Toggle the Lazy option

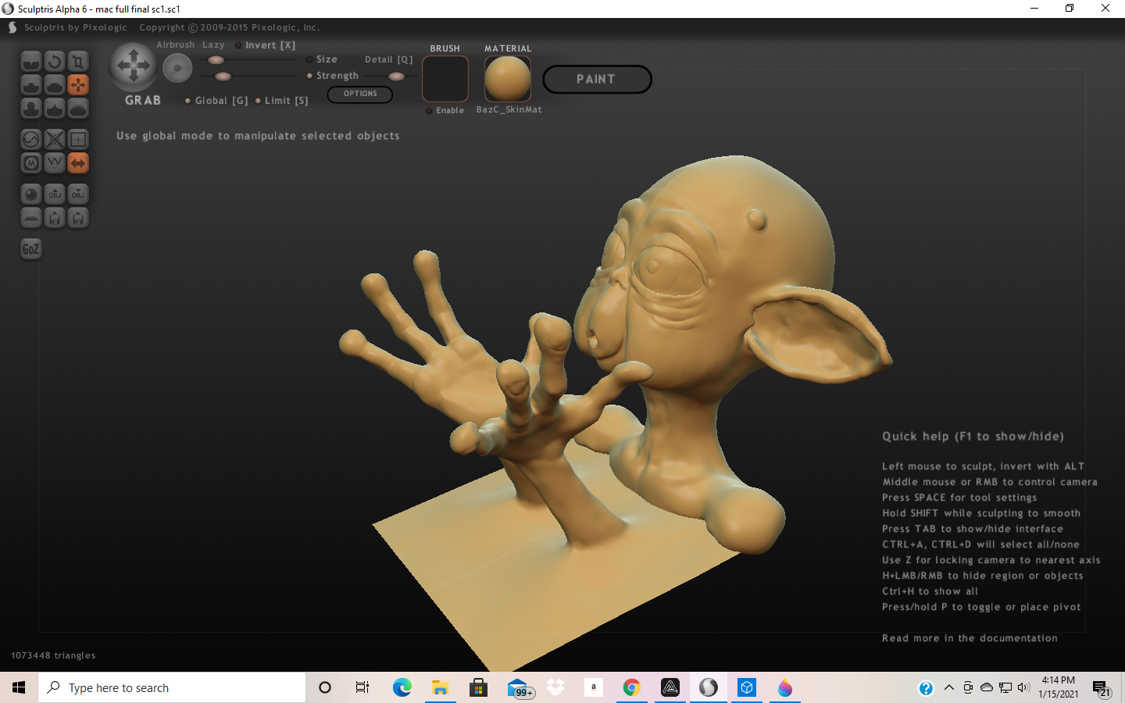[213, 45]
